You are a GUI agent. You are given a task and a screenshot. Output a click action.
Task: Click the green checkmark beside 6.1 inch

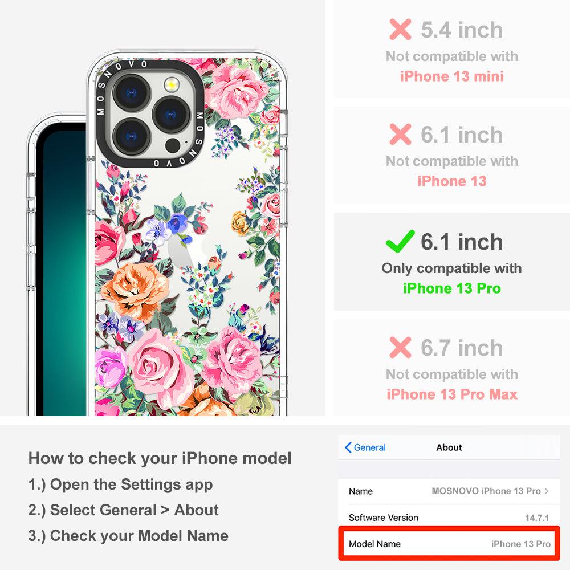click(x=400, y=241)
